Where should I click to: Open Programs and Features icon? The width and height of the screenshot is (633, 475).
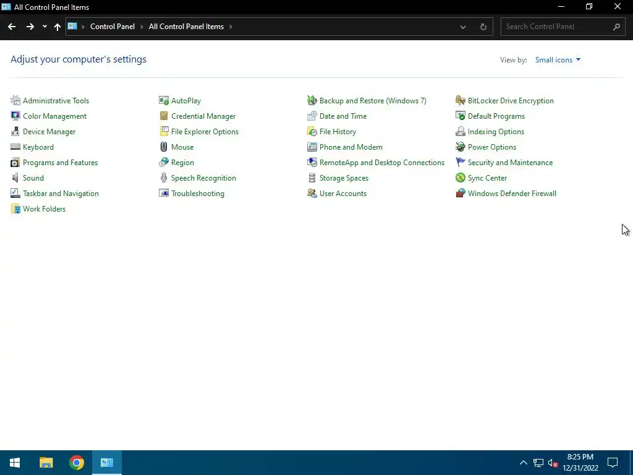[15, 163]
